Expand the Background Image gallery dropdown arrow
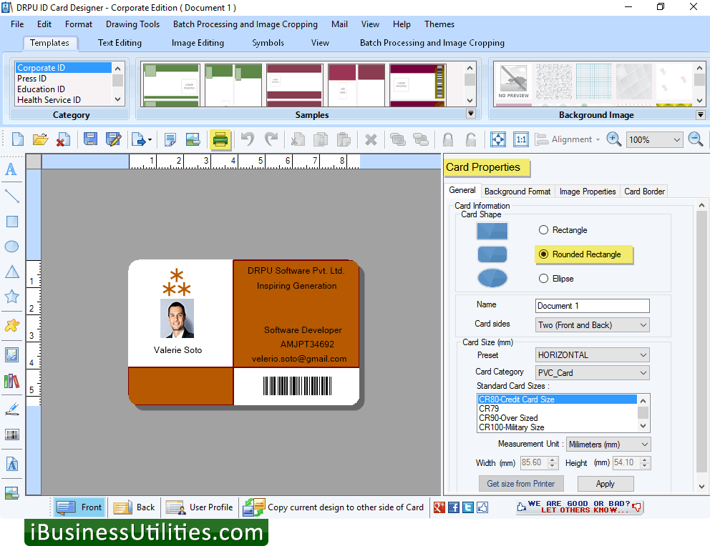The image size is (710, 546). [701, 114]
